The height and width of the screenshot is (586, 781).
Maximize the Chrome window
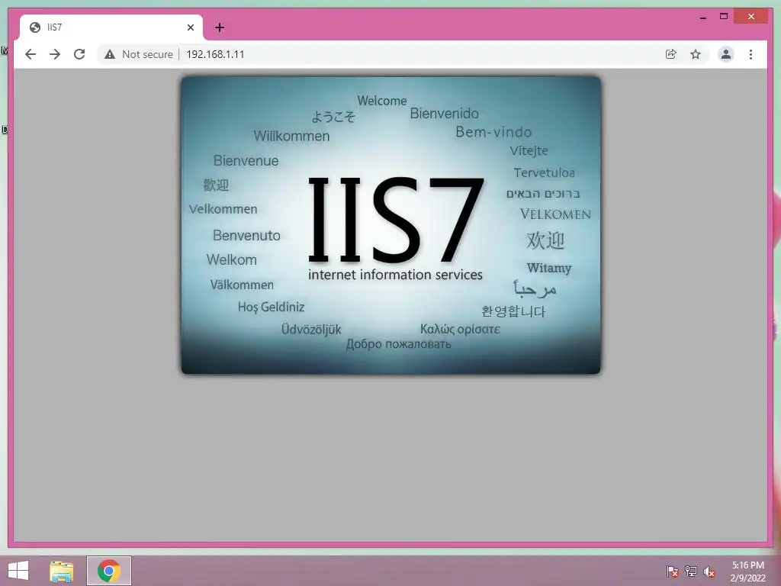724,17
